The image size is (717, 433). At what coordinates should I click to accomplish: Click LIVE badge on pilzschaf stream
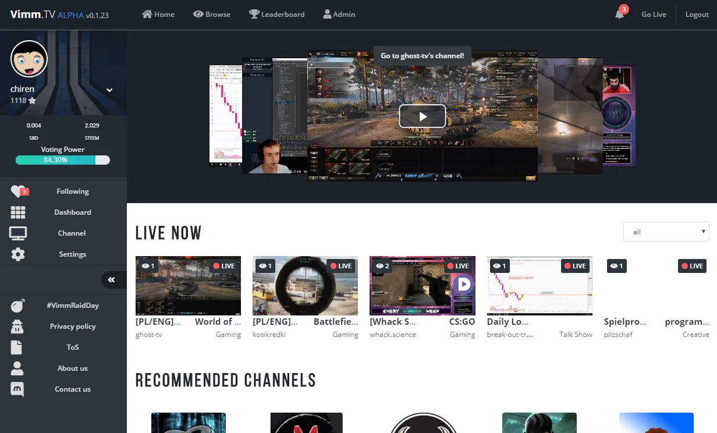click(x=692, y=266)
